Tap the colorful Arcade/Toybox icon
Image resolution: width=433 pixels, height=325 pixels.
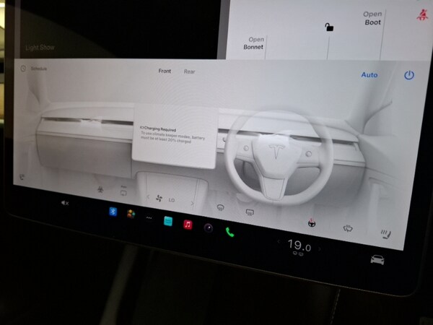click(x=131, y=214)
